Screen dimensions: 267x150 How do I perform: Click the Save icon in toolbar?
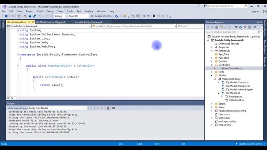[x=30, y=16]
